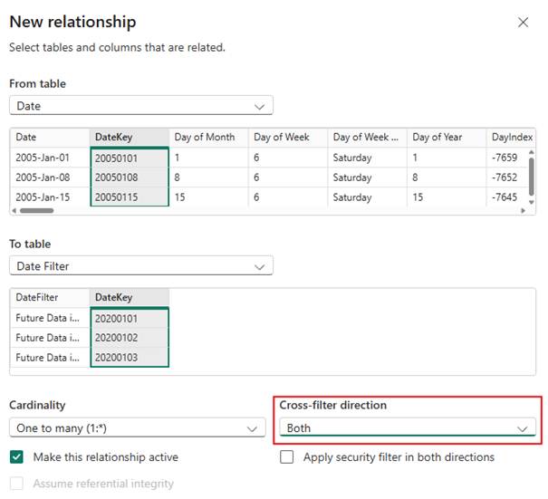Enable Apply security filter in both directions
Viewport: 548px width, 499px height.
click(287, 457)
